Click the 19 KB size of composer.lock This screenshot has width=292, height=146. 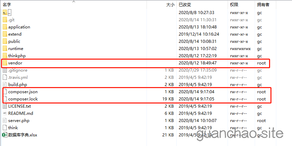(x=168, y=99)
